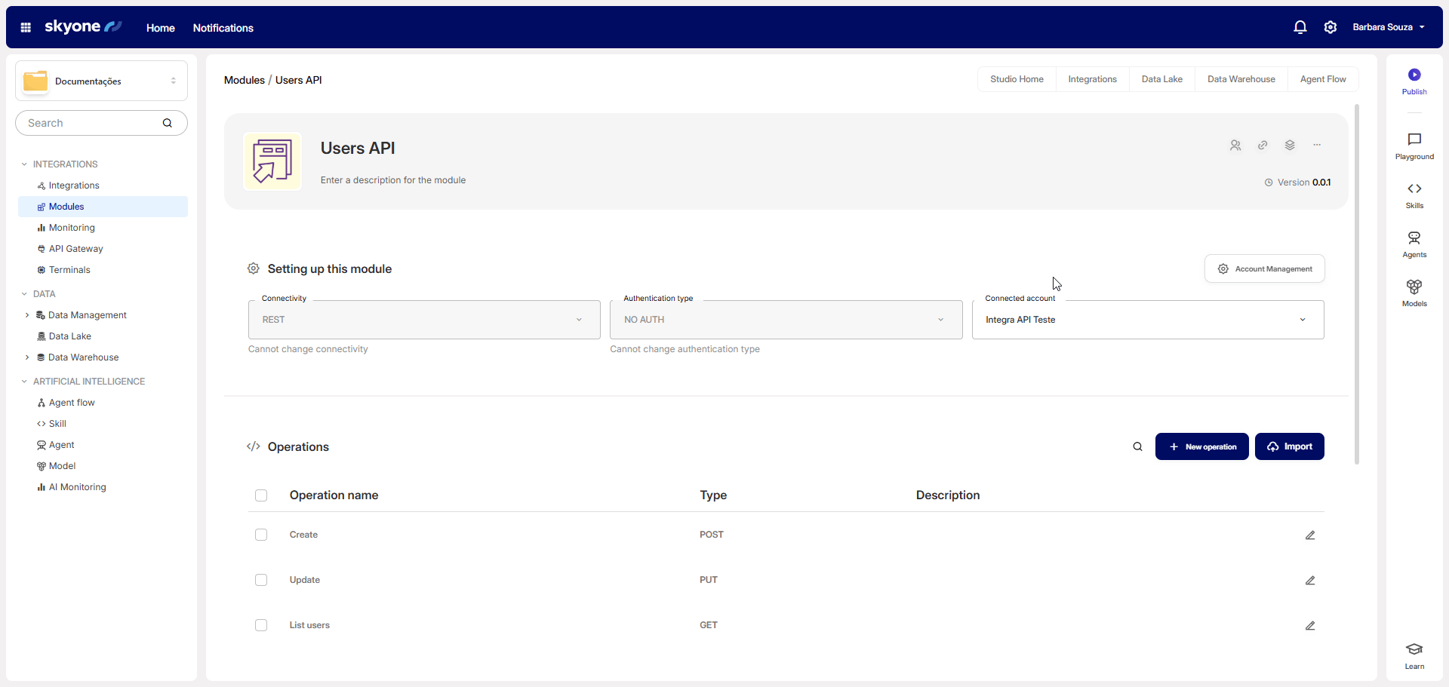Open the Playground panel

tap(1414, 140)
